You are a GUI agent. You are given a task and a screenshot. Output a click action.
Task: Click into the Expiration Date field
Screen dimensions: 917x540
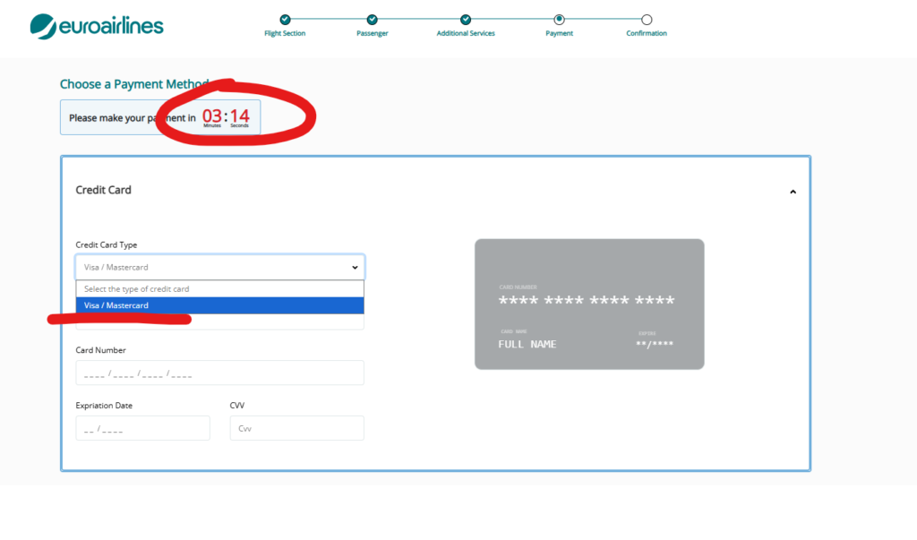(x=142, y=428)
